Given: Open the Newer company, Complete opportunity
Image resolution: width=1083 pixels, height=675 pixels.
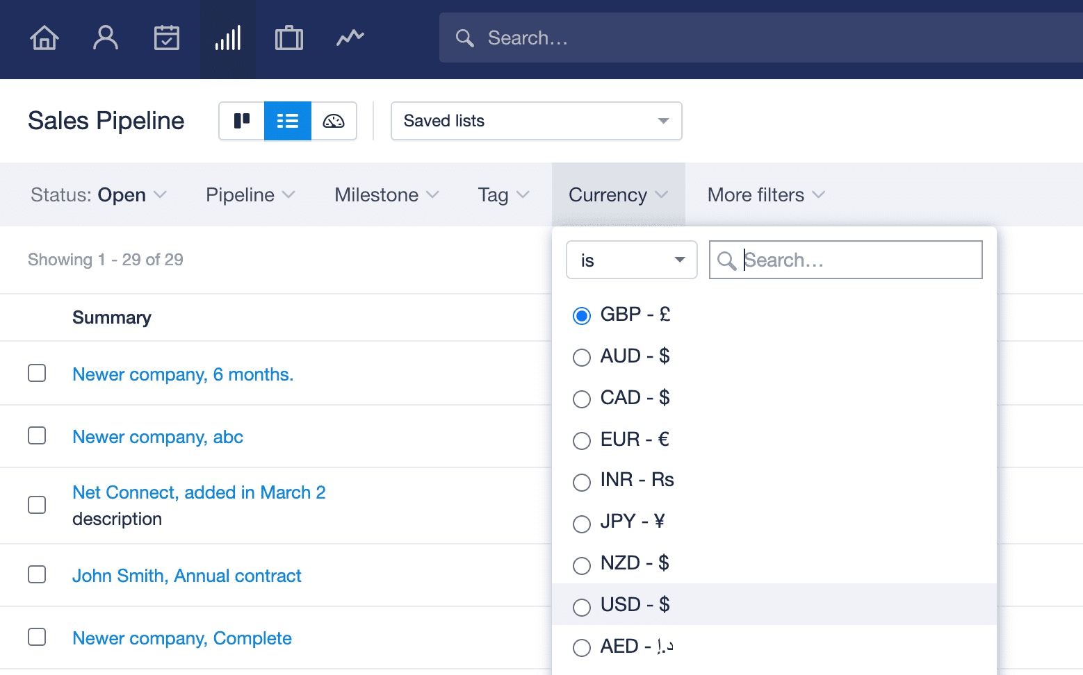Looking at the screenshot, I should point(182,638).
